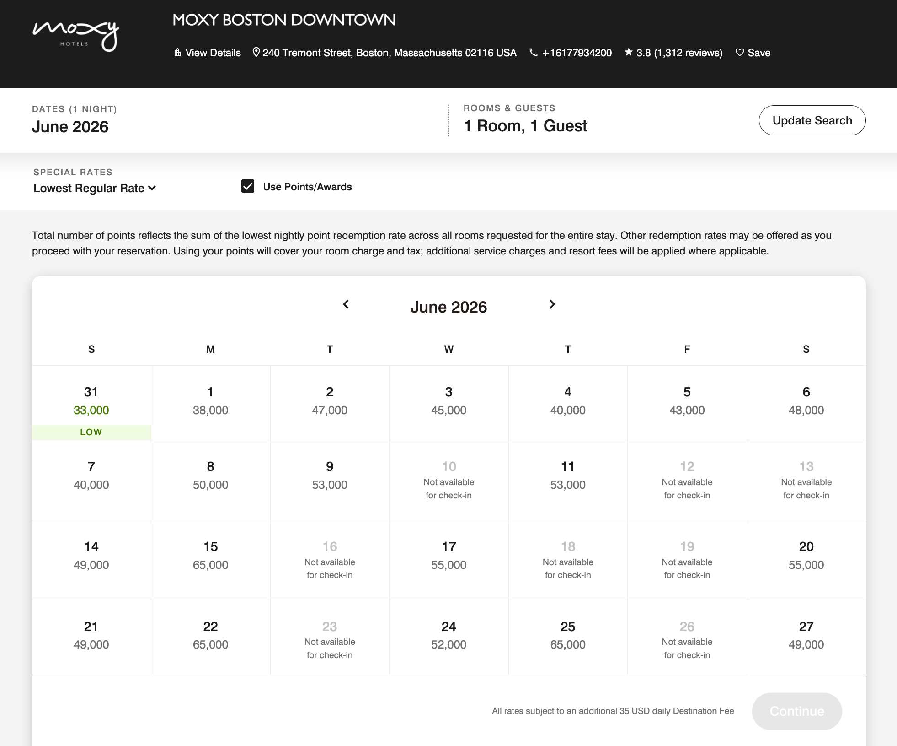This screenshot has width=897, height=746.
Task: Uncheck the Use Points/Awards checkbox
Action: click(x=247, y=187)
